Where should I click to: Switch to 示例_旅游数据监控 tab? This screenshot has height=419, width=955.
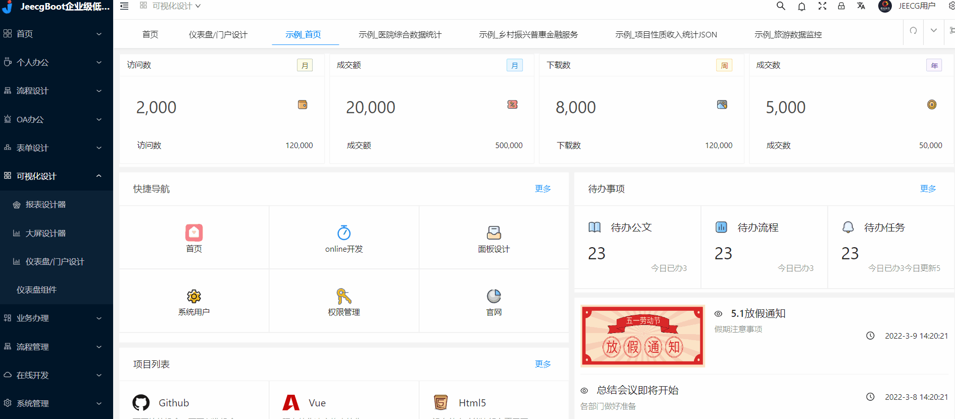[788, 34]
